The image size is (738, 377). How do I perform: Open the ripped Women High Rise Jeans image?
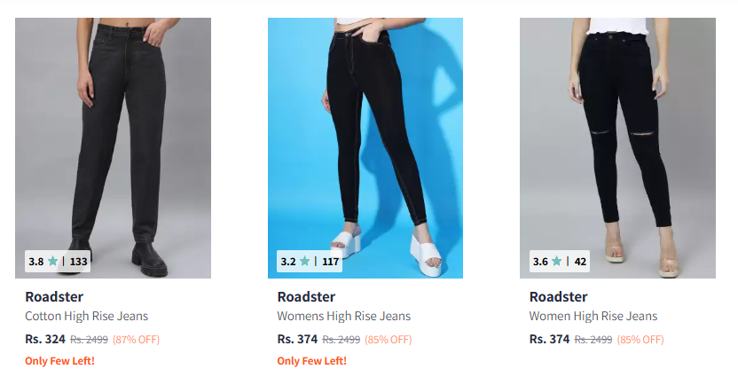pyautogui.click(x=617, y=148)
